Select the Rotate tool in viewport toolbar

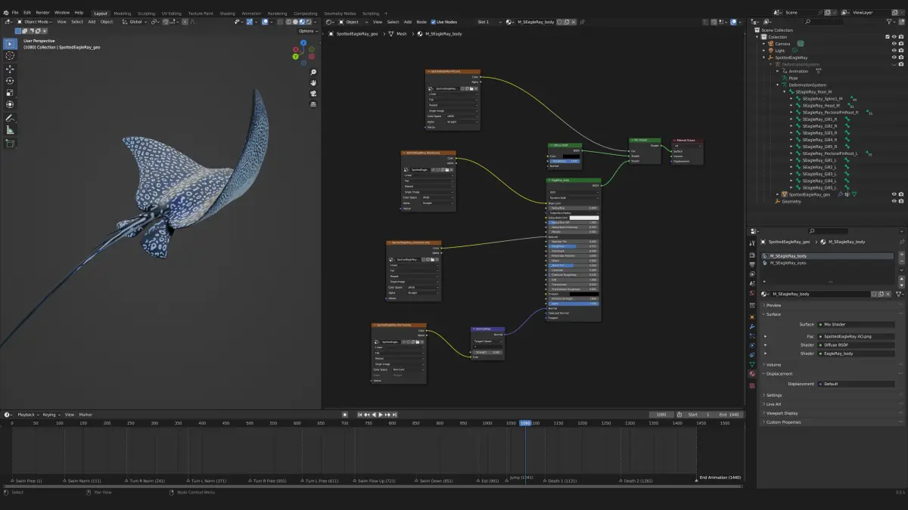(10, 81)
